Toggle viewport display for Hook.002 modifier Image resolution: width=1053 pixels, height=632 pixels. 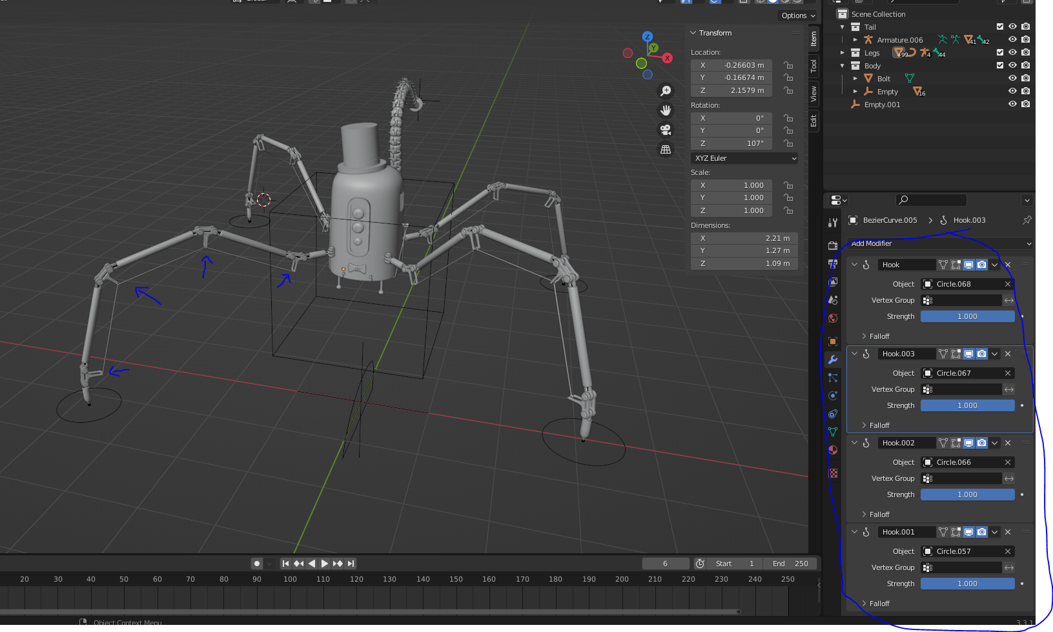(968, 443)
